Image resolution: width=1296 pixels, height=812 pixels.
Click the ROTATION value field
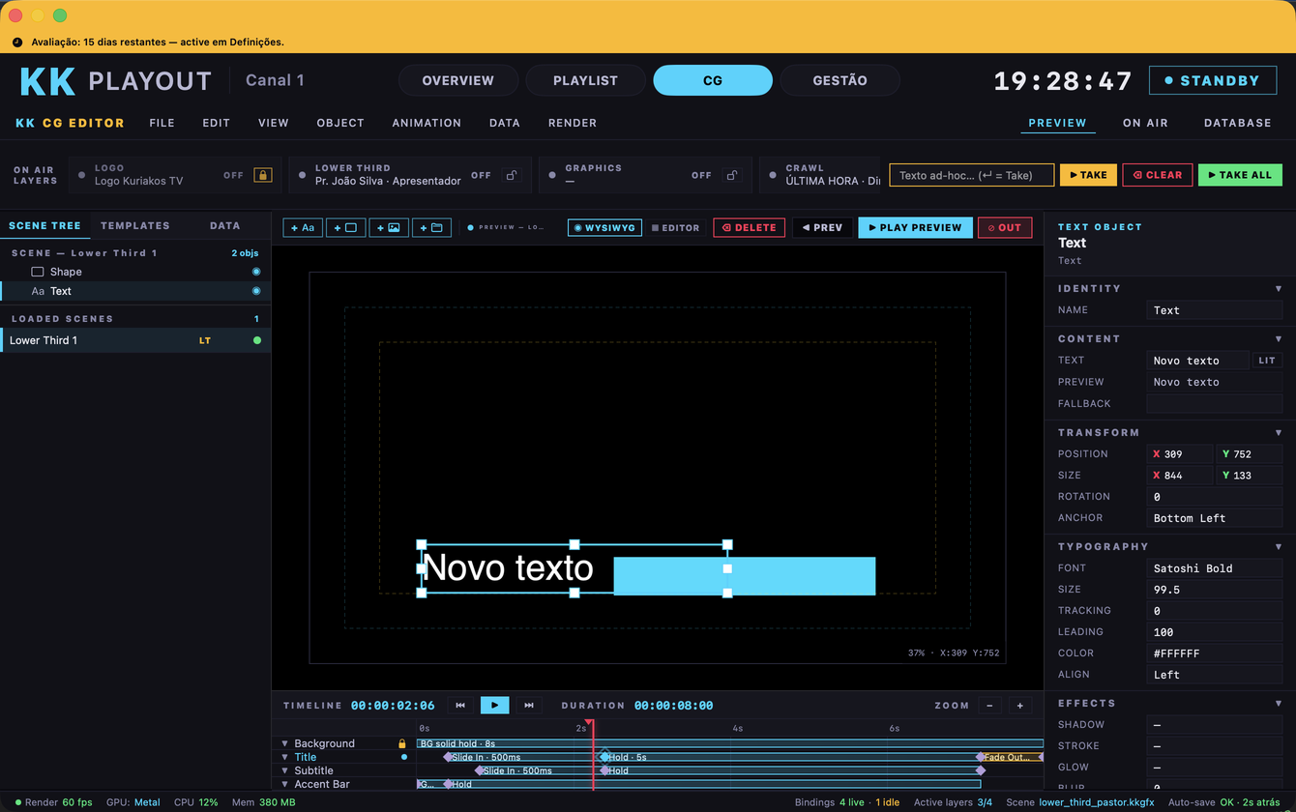pyautogui.click(x=1215, y=497)
